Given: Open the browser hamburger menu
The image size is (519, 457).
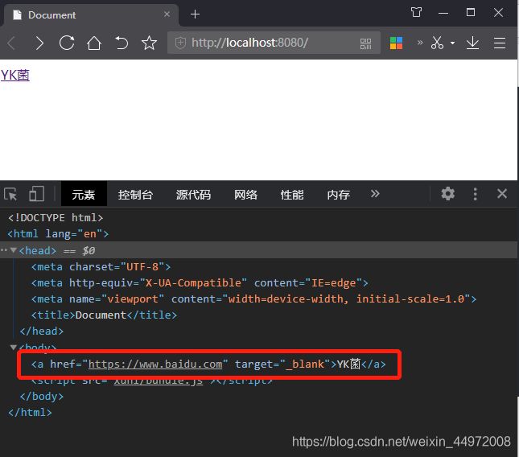Looking at the screenshot, I should pos(499,43).
